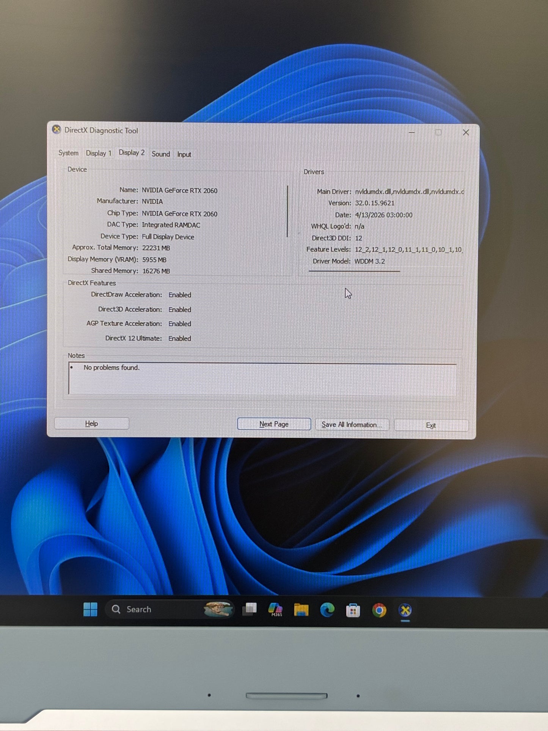Click the DirectX title bar icon
548x731 pixels.
tap(57, 129)
